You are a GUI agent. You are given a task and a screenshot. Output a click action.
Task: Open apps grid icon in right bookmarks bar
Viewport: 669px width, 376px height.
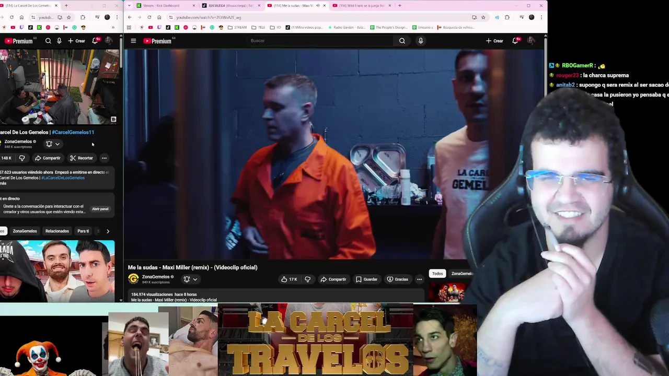coord(129,27)
